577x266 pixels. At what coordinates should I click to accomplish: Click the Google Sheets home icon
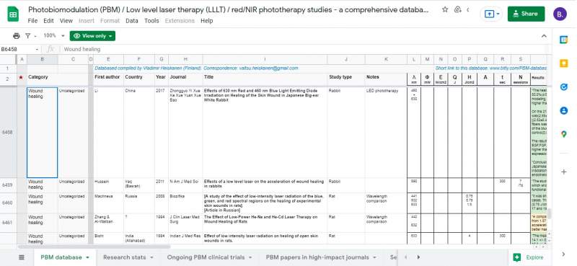point(13,14)
